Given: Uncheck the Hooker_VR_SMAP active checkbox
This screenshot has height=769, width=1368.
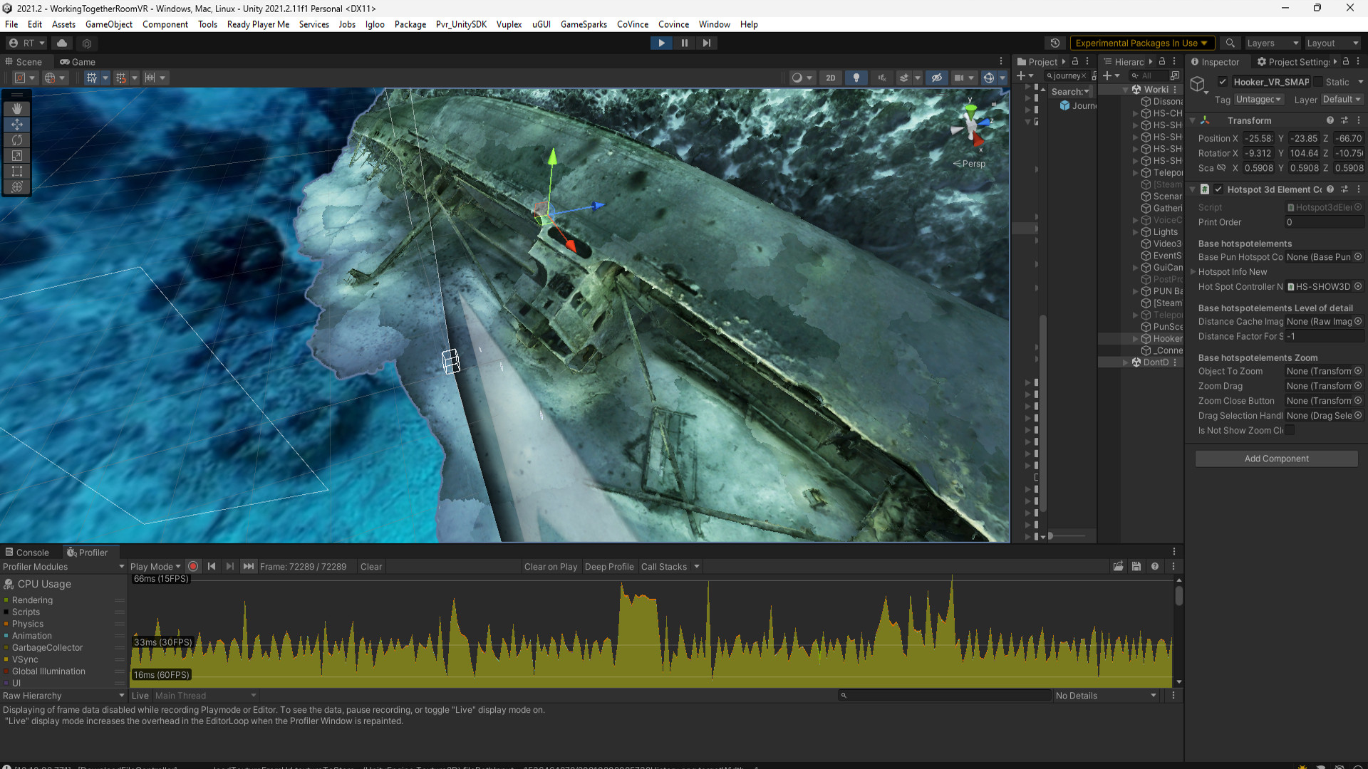Looking at the screenshot, I should pyautogui.click(x=1223, y=82).
